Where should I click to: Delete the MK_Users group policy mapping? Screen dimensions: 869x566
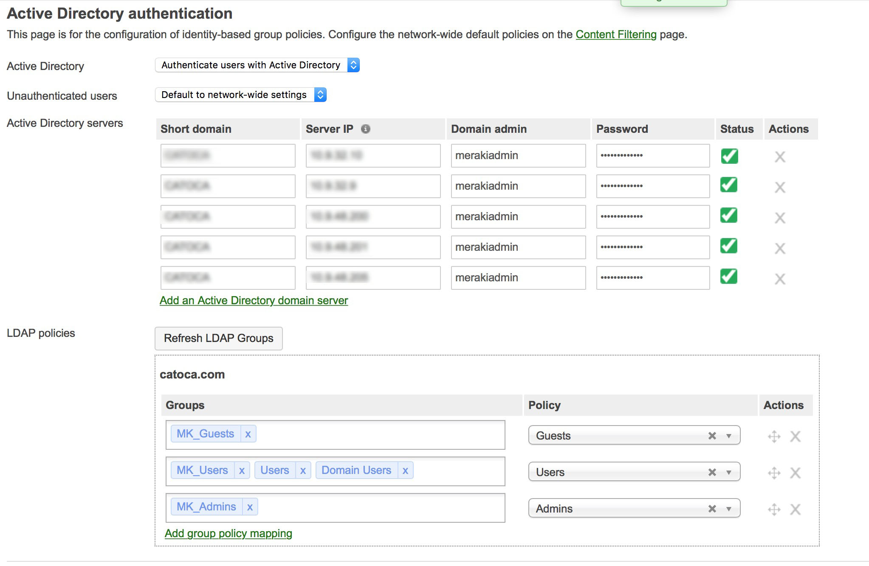click(795, 473)
